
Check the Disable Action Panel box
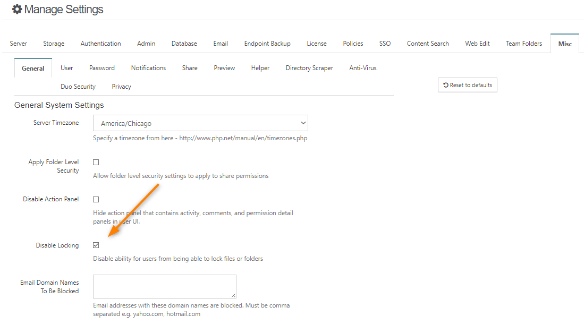96,200
